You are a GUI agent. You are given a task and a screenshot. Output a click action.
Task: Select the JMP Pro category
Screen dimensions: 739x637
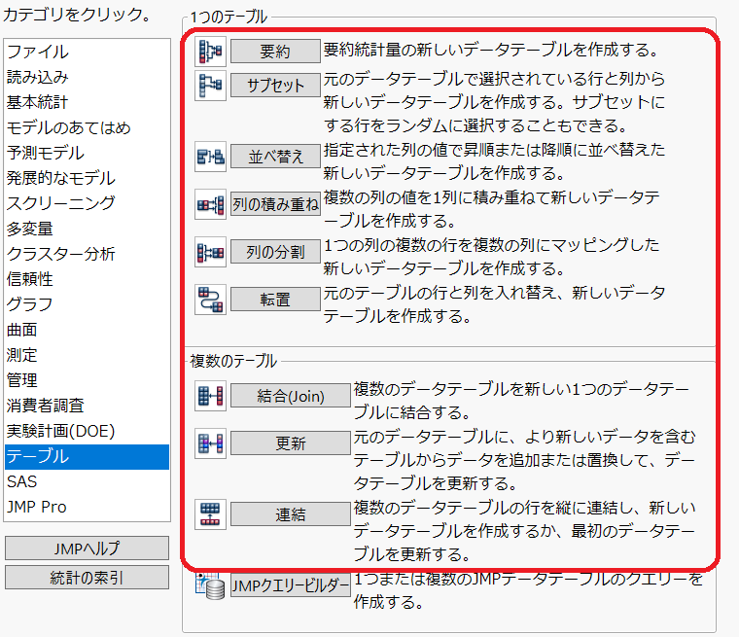tap(87, 508)
